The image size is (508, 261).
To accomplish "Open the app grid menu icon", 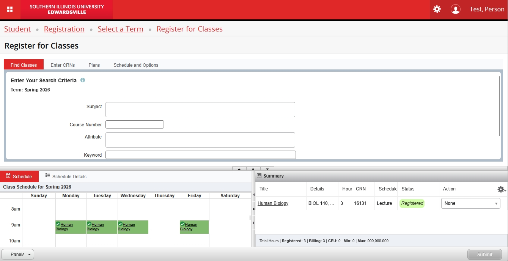I will (10, 9).
